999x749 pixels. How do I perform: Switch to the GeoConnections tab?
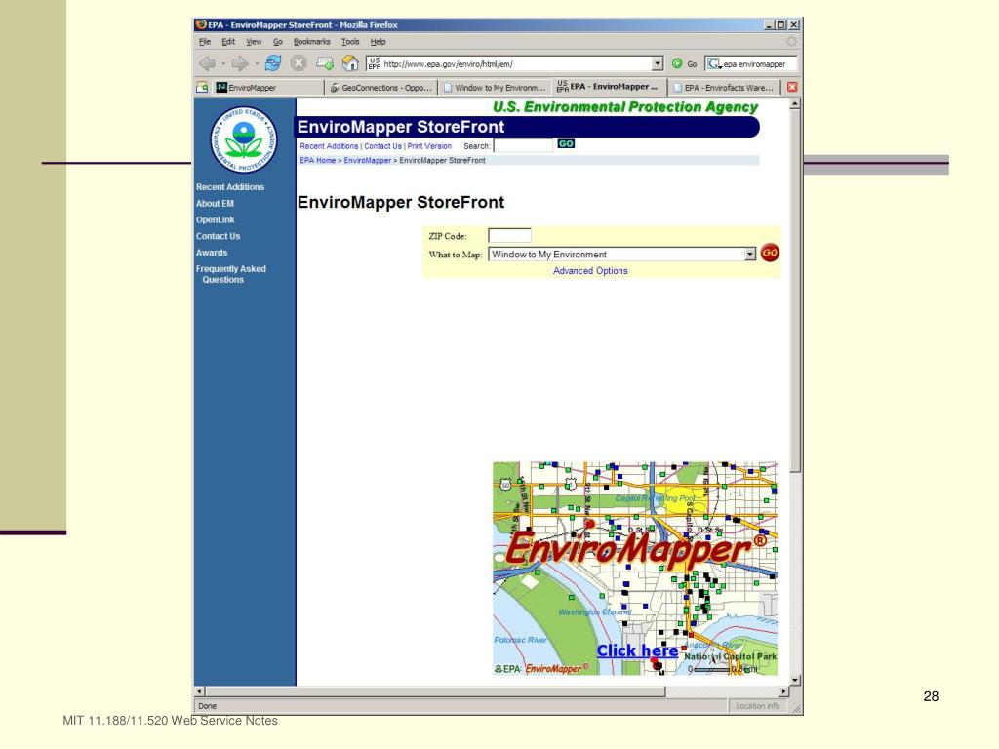(381, 87)
